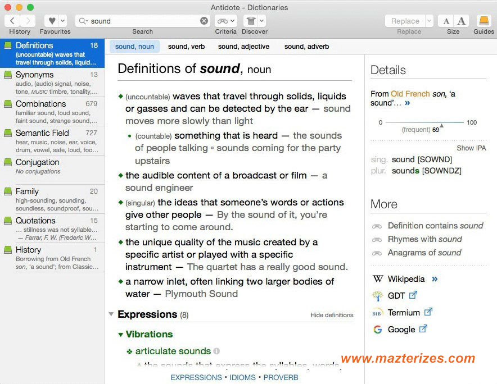
Task: Click Combinations green book icon
Action: tap(8, 104)
